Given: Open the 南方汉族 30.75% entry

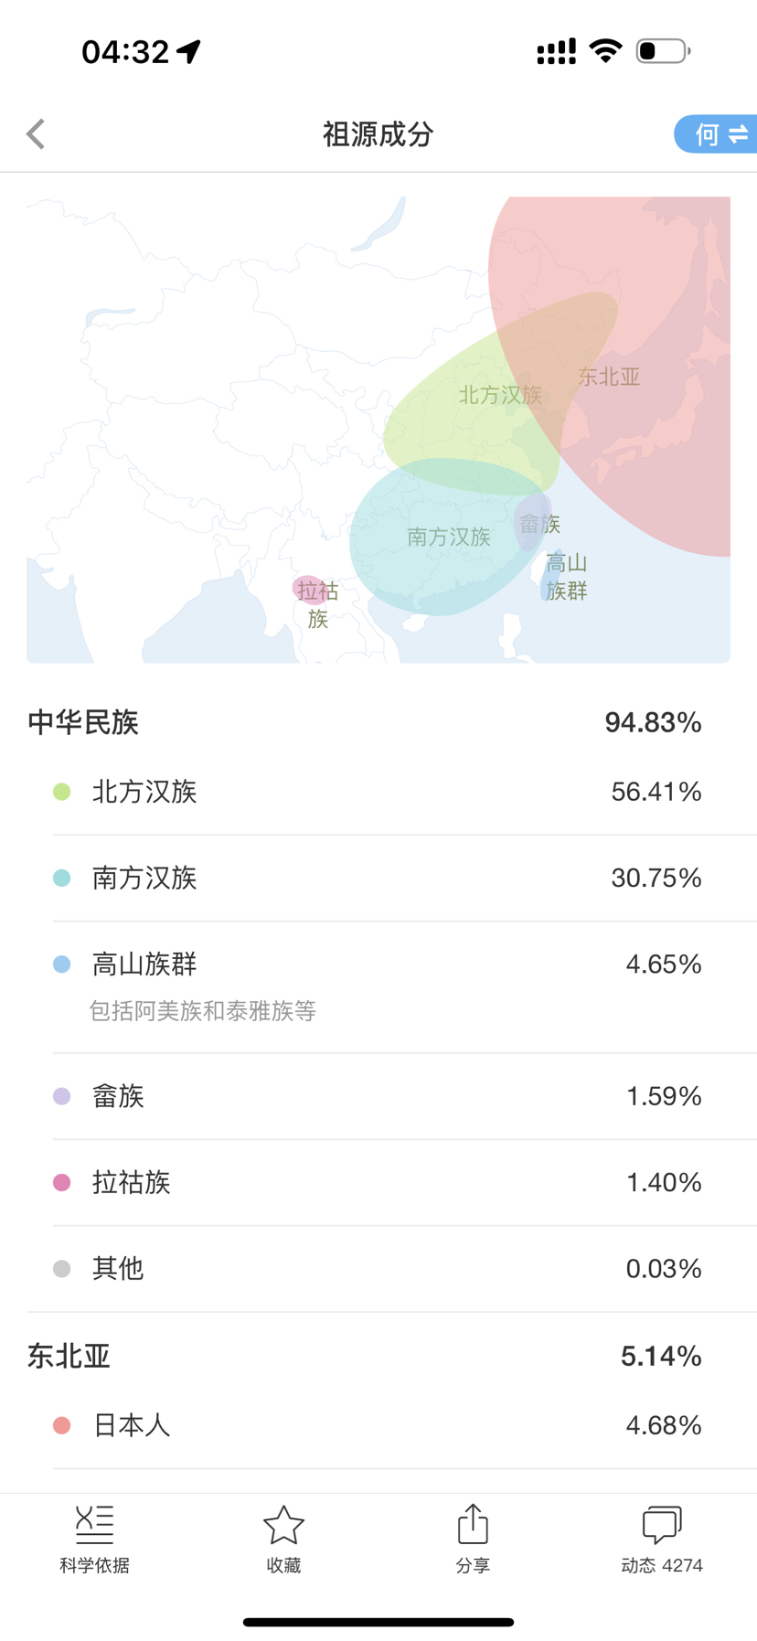Looking at the screenshot, I should pyautogui.click(x=378, y=878).
